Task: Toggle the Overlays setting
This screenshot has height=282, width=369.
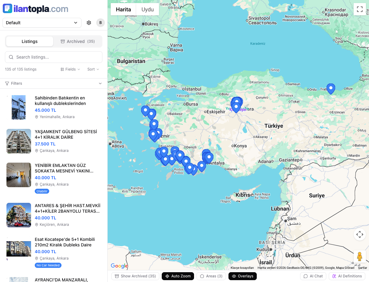Action: click(243, 276)
